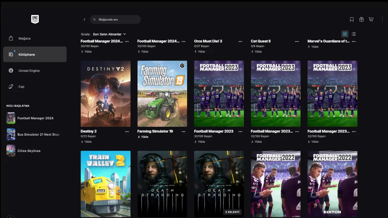The height and width of the screenshot is (218, 388).
Task: Switch to grid view
Action: tap(345, 34)
